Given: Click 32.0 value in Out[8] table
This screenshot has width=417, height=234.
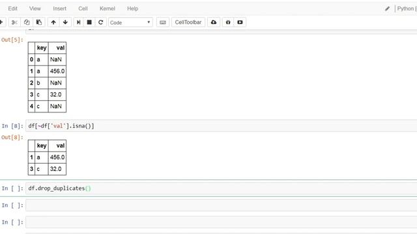Looking at the screenshot, I should coord(56,169).
